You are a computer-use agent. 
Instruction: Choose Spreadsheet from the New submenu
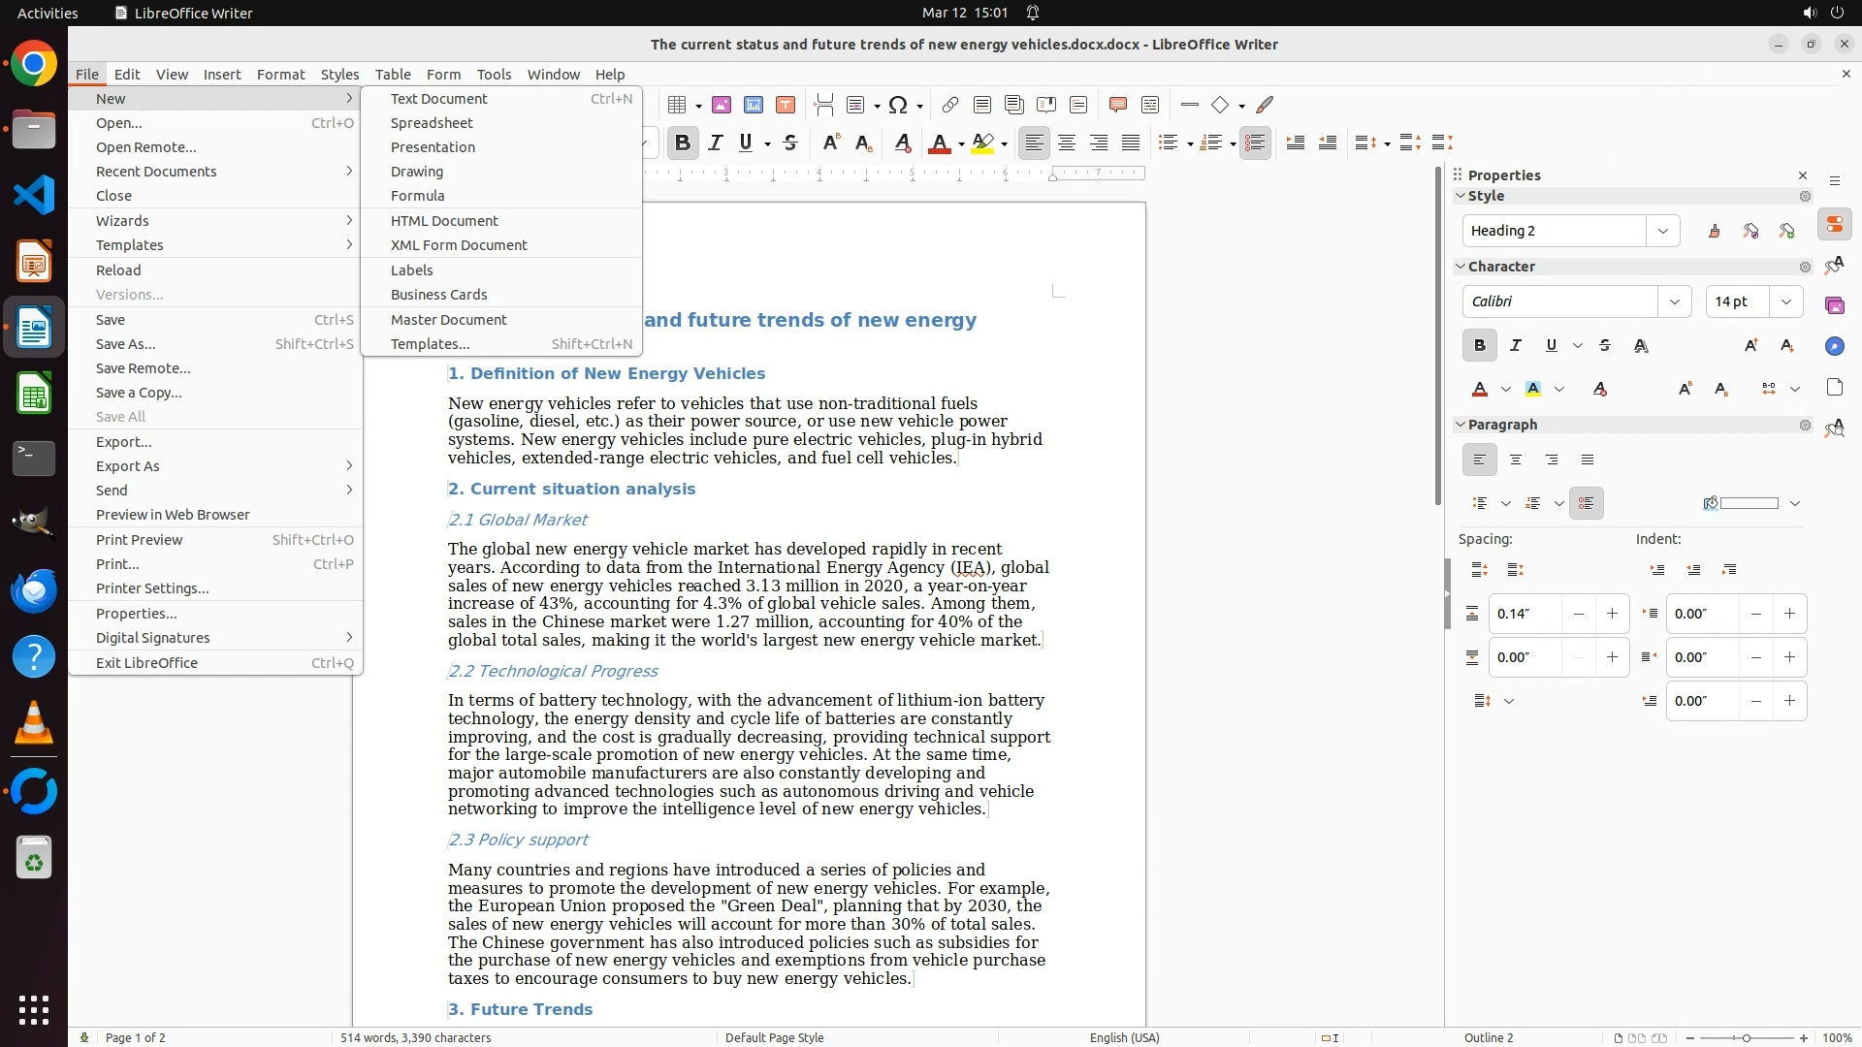(432, 123)
